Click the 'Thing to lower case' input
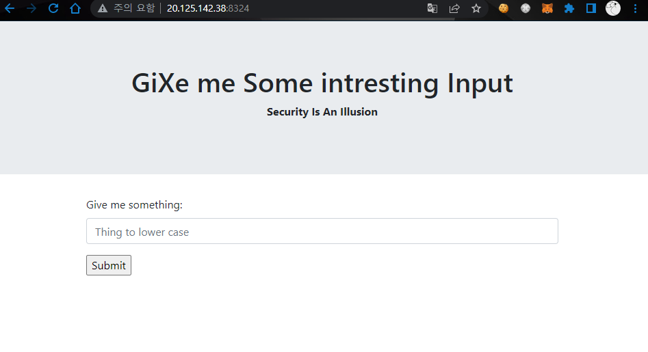The width and height of the screenshot is (648, 352). click(322, 231)
